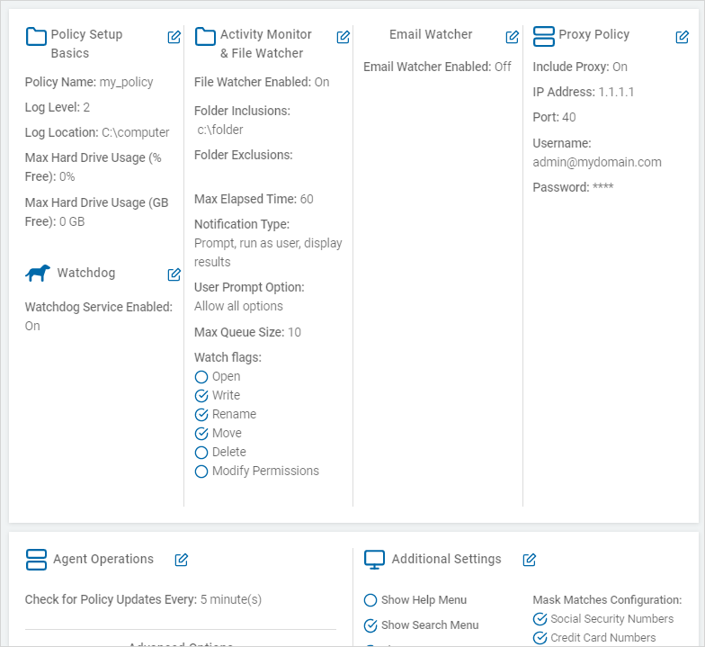Uncheck Show Search Menu option
The image size is (705, 647).
click(370, 625)
